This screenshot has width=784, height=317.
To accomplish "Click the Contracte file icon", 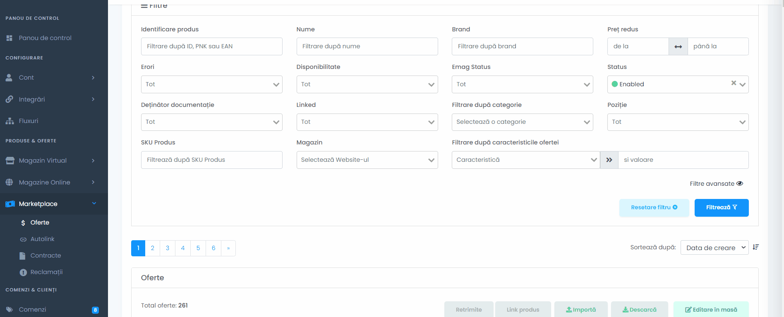I will pyautogui.click(x=23, y=256).
